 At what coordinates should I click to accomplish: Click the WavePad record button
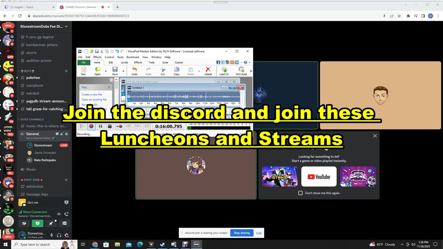91,127
